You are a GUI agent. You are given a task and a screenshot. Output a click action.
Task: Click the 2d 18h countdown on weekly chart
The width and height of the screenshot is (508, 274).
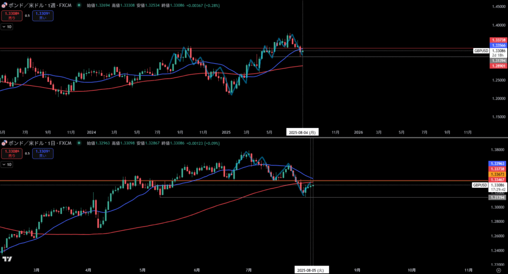coord(498,56)
